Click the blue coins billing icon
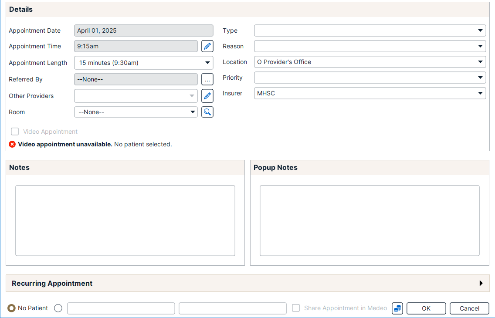The height and width of the screenshot is (318, 495). (x=397, y=308)
